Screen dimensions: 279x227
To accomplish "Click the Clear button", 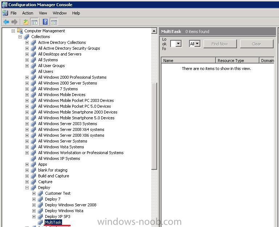I will [257, 44].
